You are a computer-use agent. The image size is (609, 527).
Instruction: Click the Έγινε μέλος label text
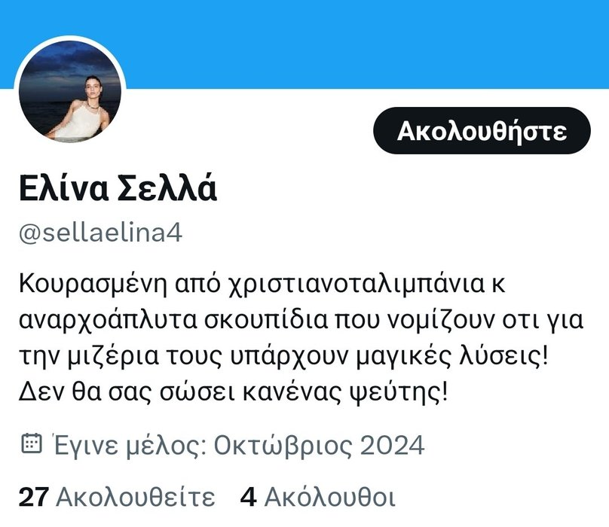pyautogui.click(x=130, y=445)
